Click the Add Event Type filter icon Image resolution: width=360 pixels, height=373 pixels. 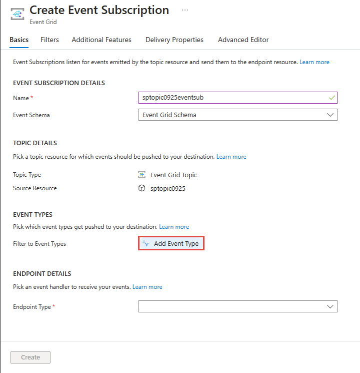click(146, 244)
